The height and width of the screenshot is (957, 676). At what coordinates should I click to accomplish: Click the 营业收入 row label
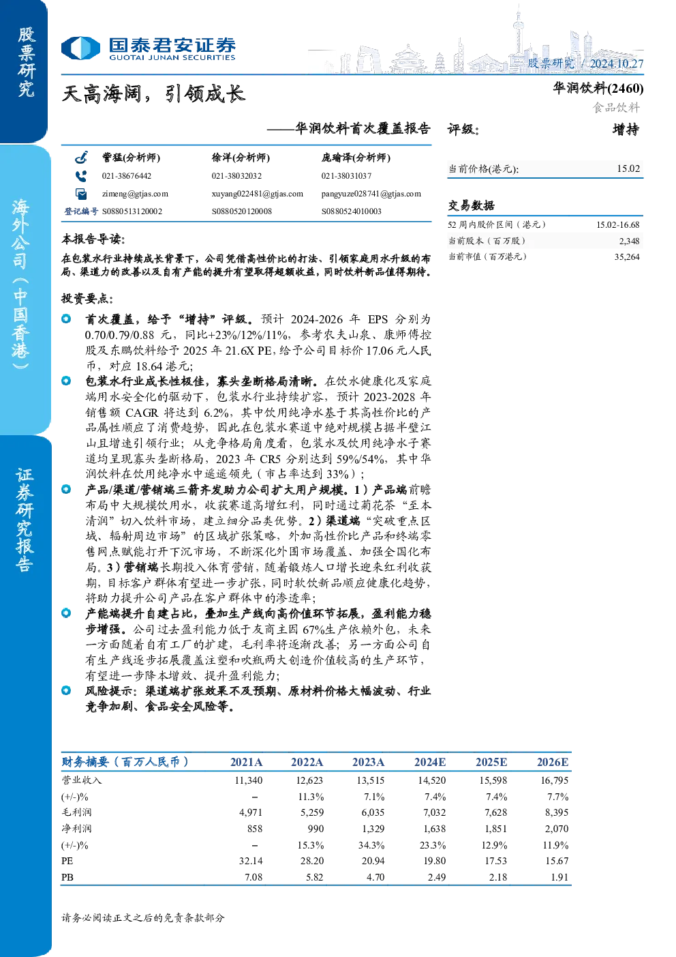82,780
